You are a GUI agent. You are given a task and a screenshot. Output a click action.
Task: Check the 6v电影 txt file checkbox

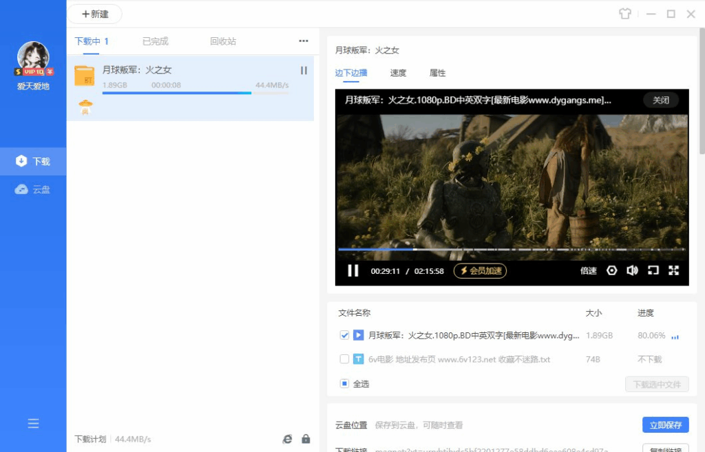pyautogui.click(x=344, y=359)
